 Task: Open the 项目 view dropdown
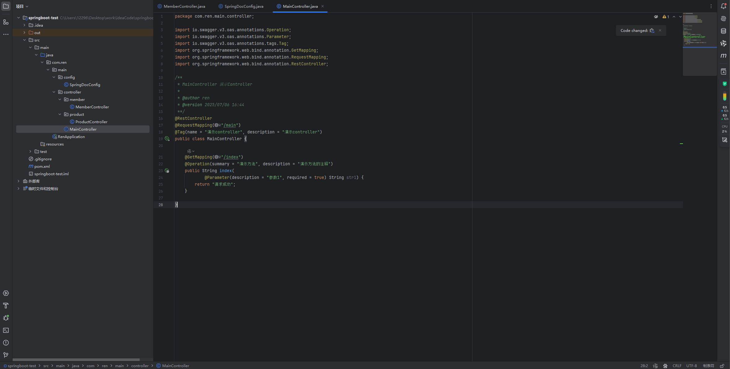point(22,6)
